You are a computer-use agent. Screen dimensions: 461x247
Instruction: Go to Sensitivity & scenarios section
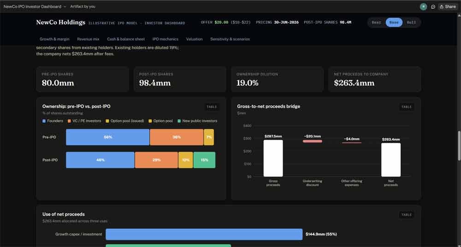click(230, 39)
